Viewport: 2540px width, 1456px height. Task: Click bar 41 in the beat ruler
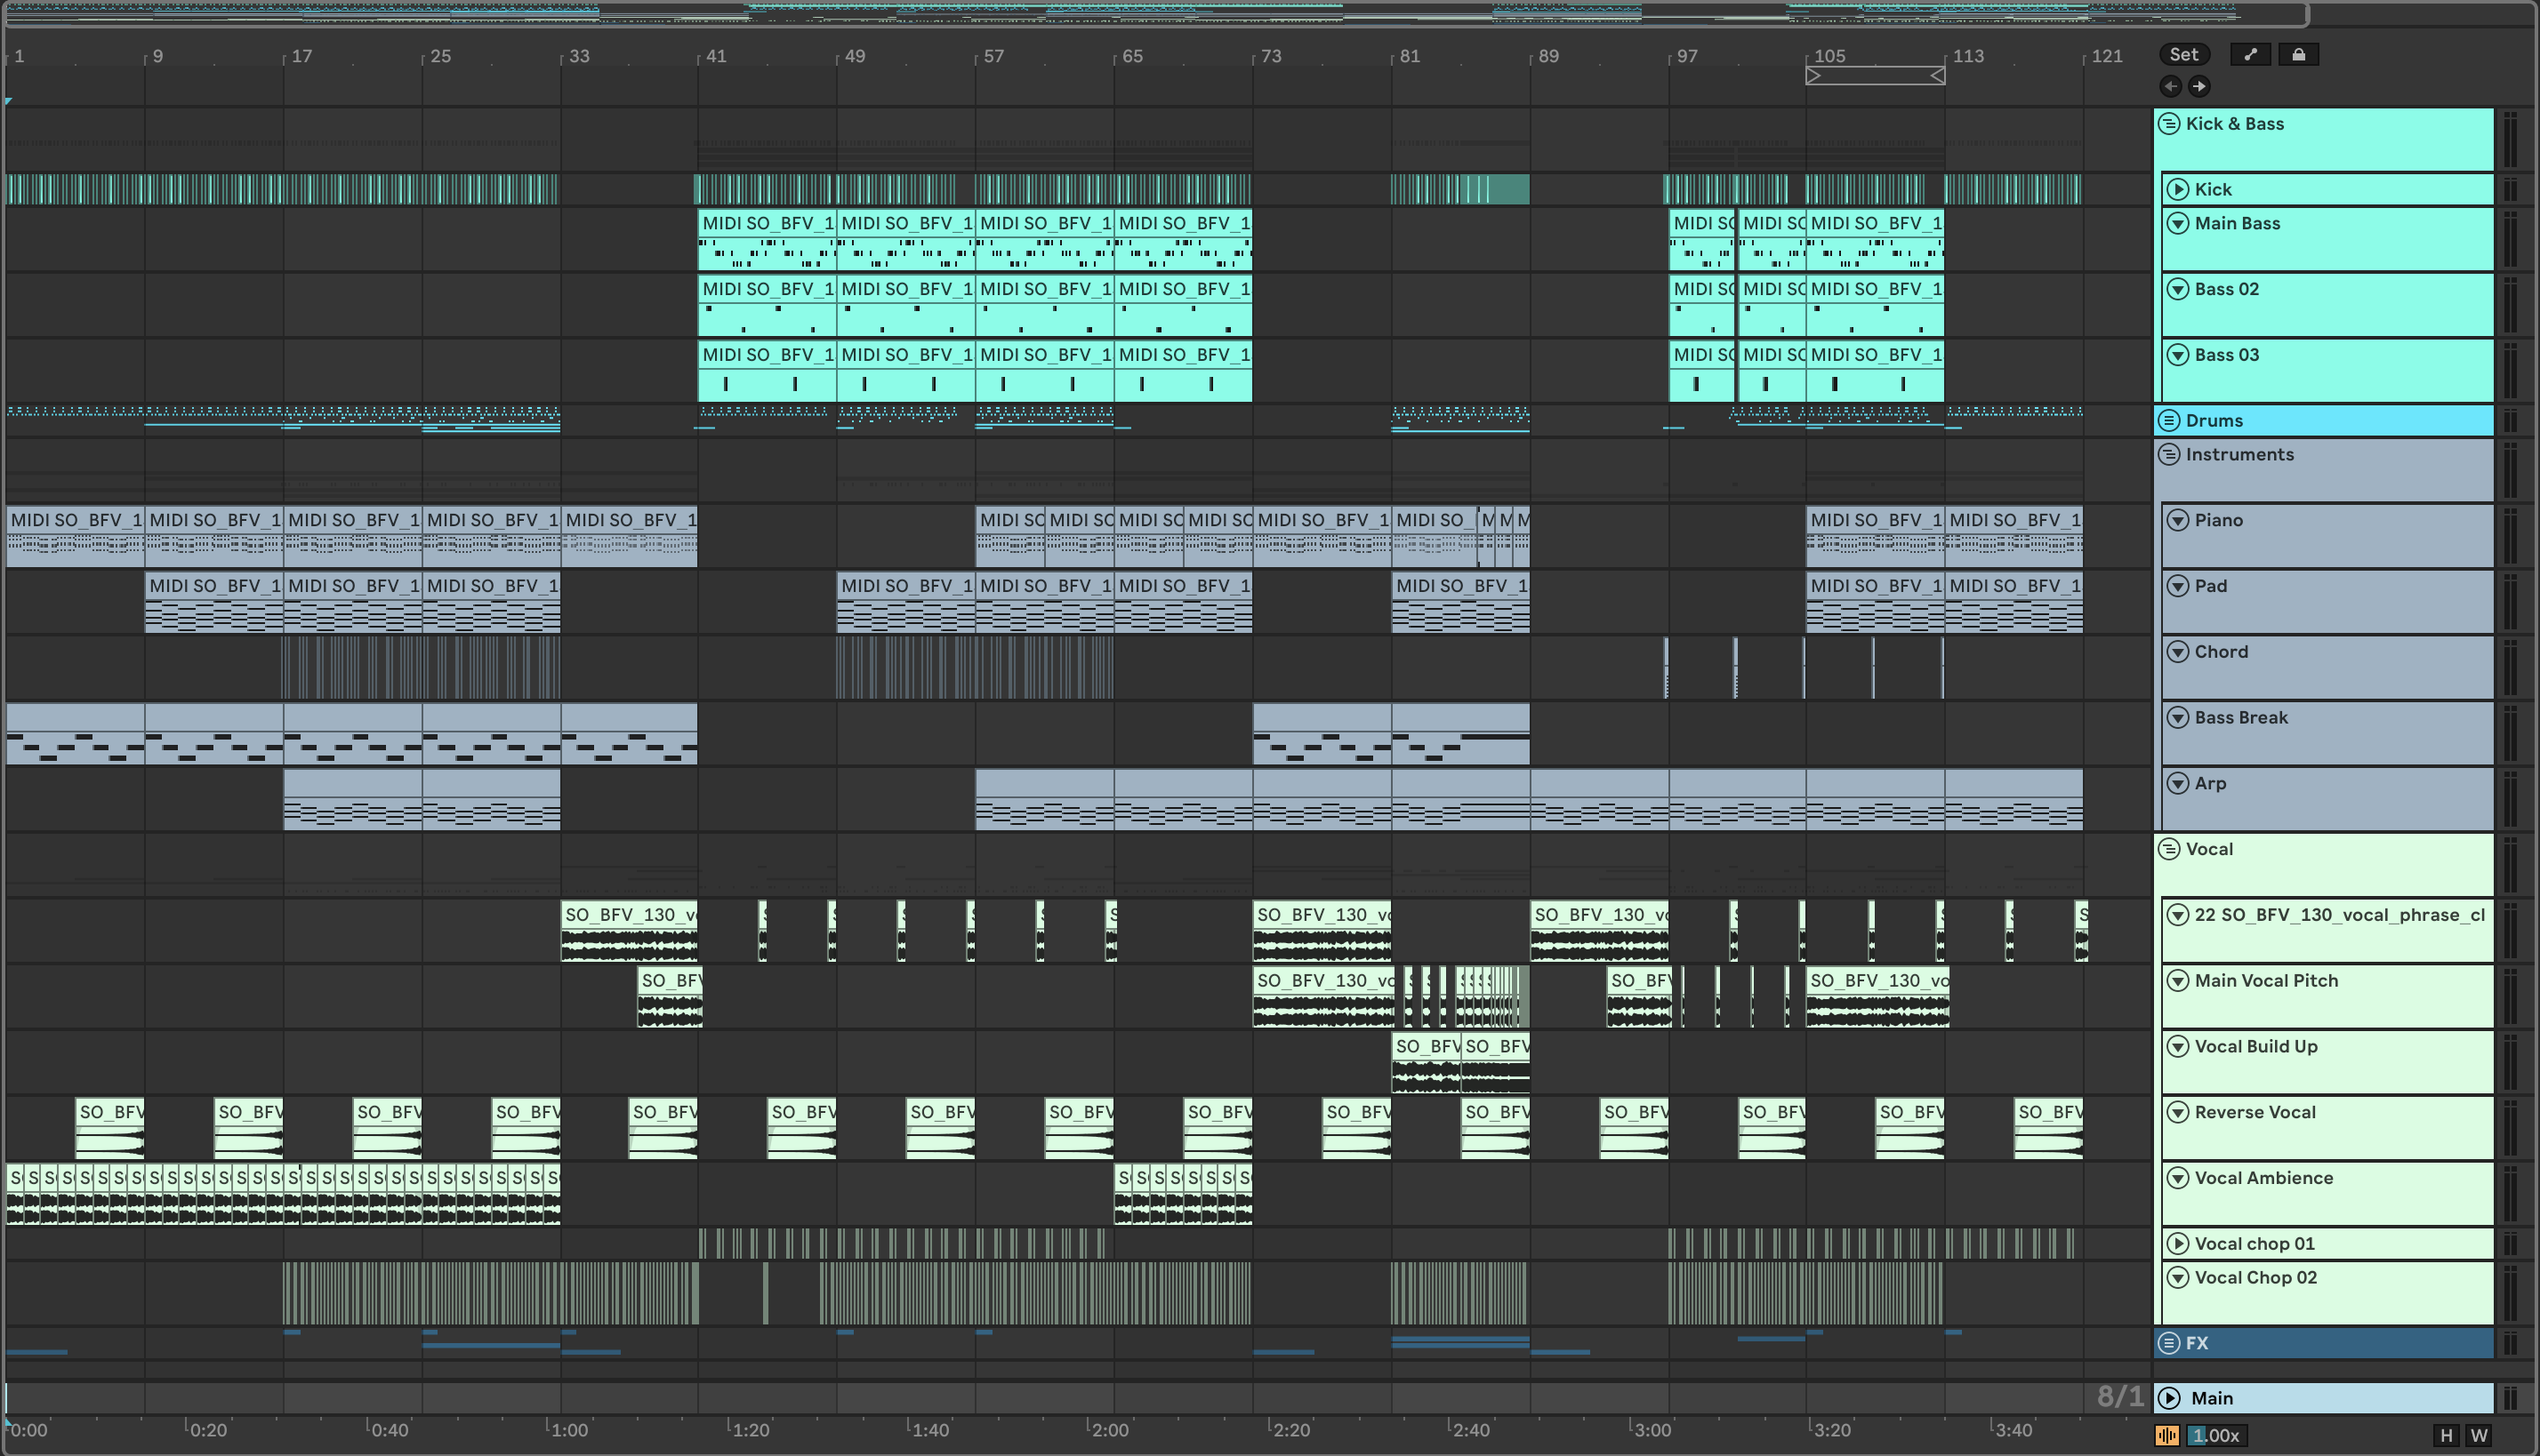716,57
